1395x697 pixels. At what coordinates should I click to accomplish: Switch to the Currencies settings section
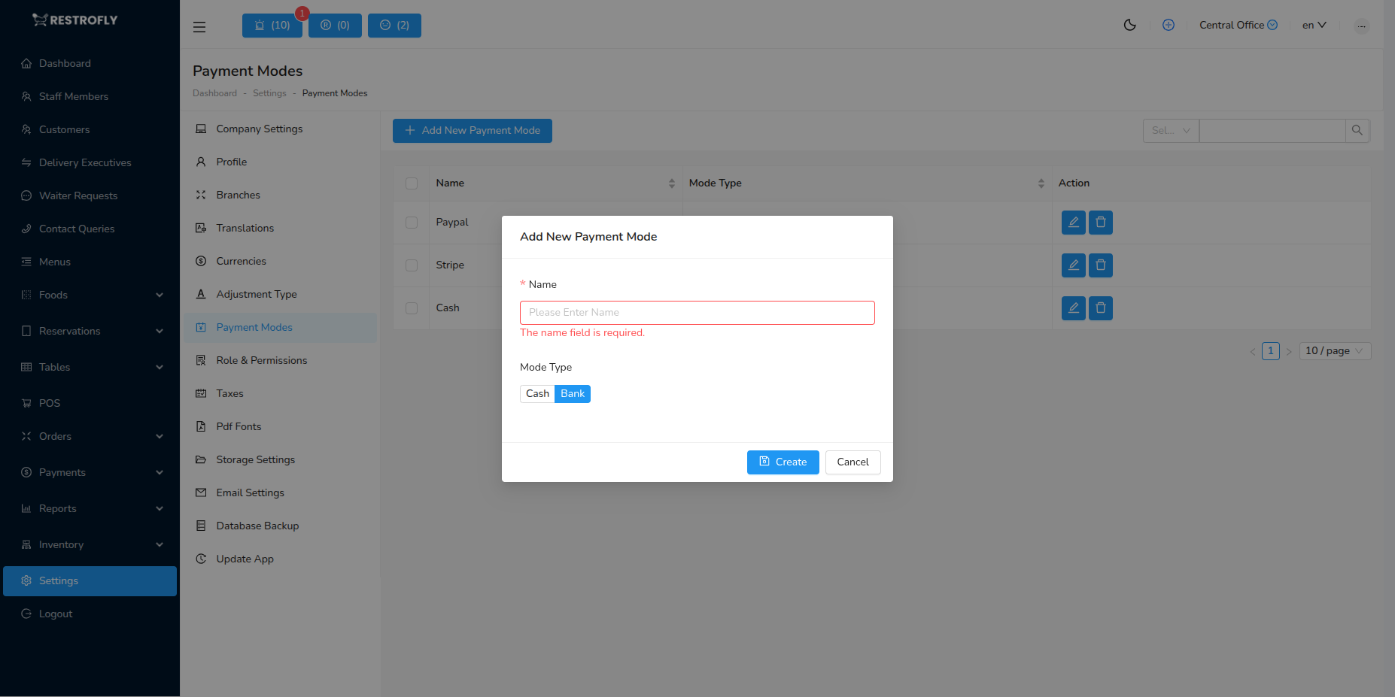(x=241, y=261)
